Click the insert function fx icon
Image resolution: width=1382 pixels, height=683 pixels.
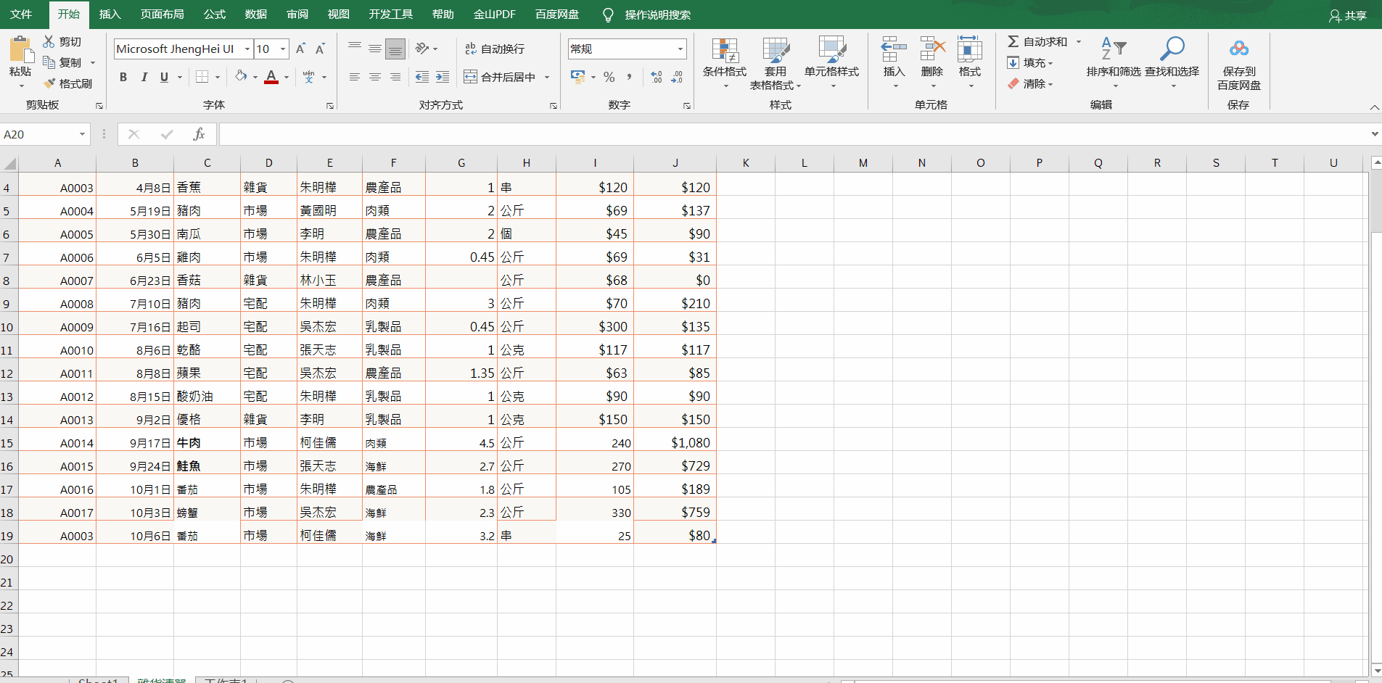pos(199,134)
